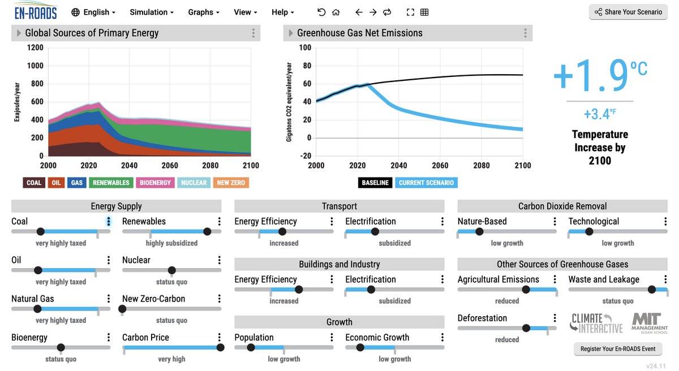Click the forward arrow icon
679x371 pixels.
coord(373,12)
